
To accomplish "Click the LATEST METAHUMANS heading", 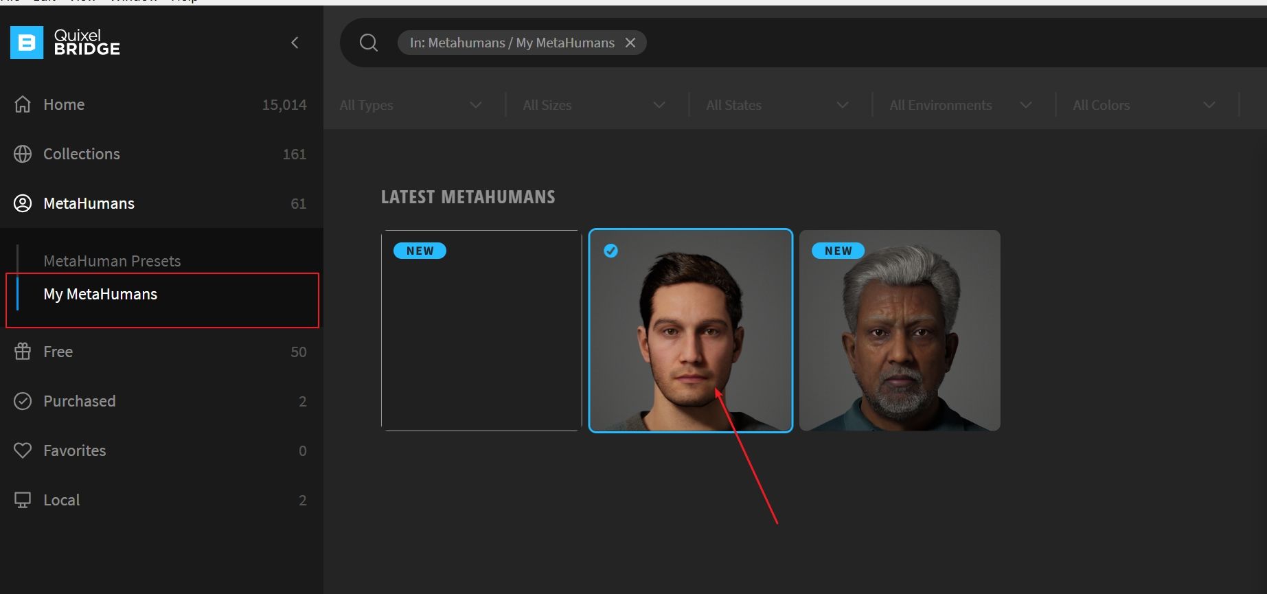I will 468,197.
